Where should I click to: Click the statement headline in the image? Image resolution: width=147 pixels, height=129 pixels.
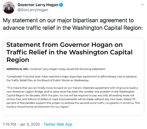69,52
